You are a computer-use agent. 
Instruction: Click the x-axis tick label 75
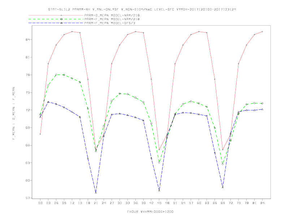(x=239, y=203)
